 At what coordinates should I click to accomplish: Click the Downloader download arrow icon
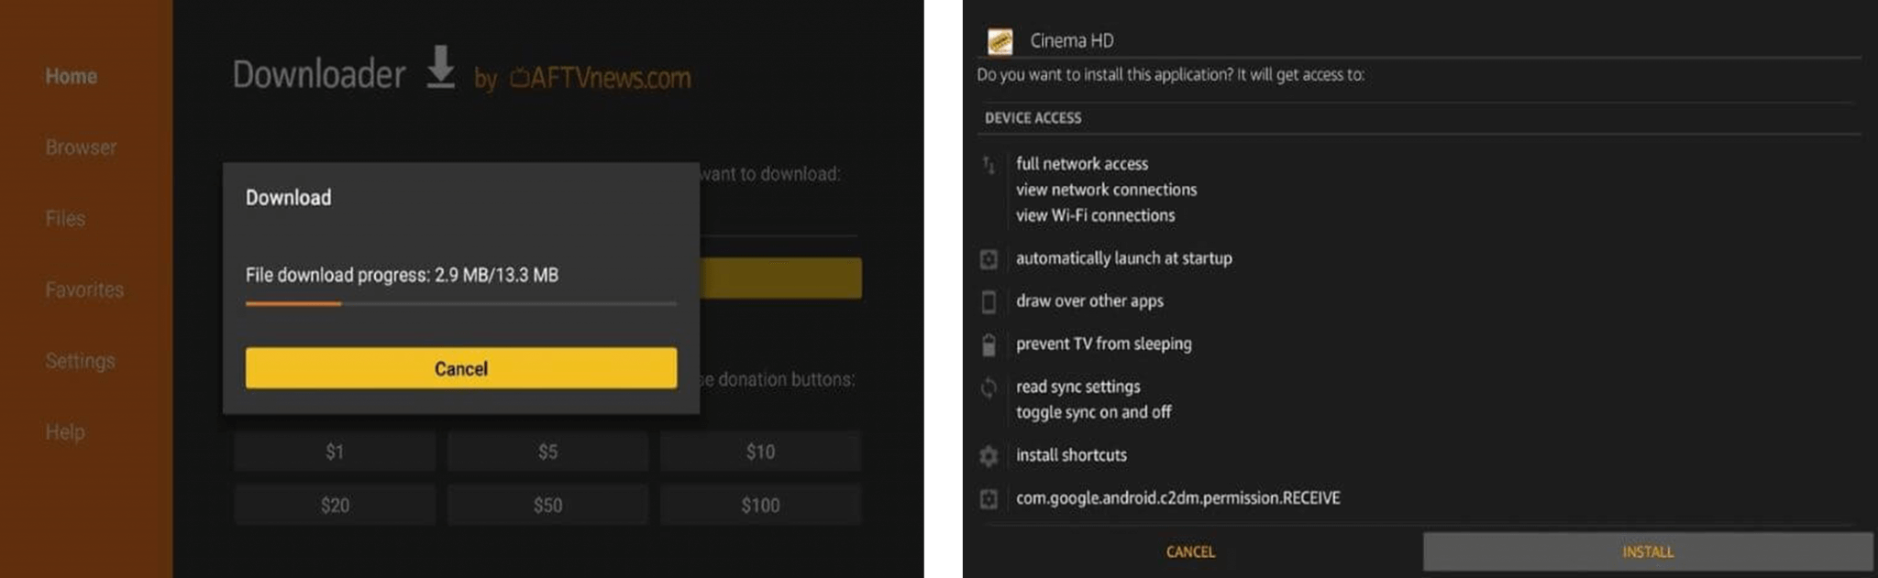(441, 67)
